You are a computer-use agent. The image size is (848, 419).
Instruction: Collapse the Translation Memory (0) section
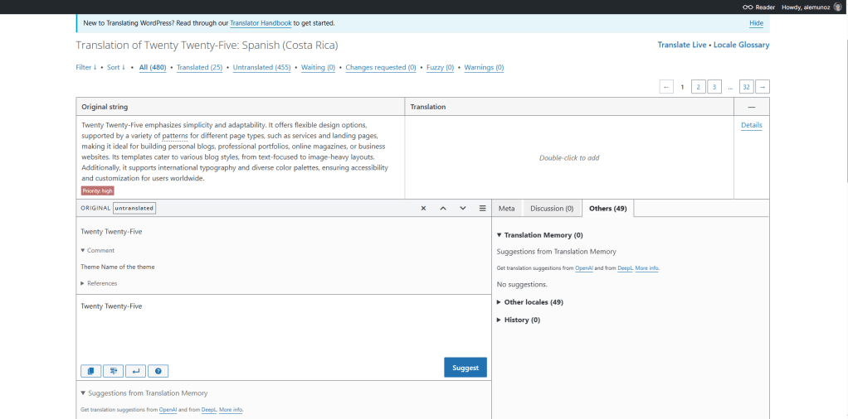(539, 235)
